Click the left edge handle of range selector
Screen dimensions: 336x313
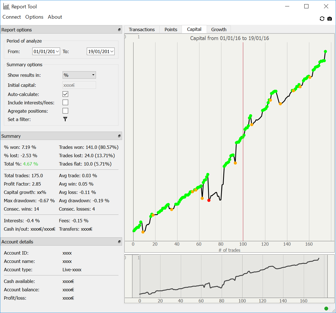[132, 276]
